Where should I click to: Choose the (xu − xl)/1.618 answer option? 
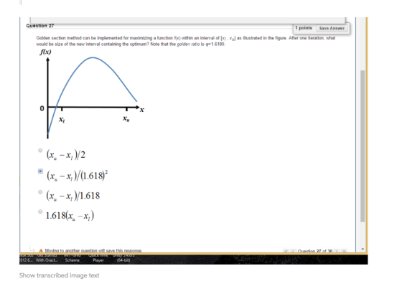click(40, 192)
